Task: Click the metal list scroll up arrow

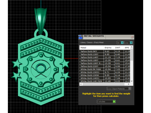Action: click(x=132, y=47)
